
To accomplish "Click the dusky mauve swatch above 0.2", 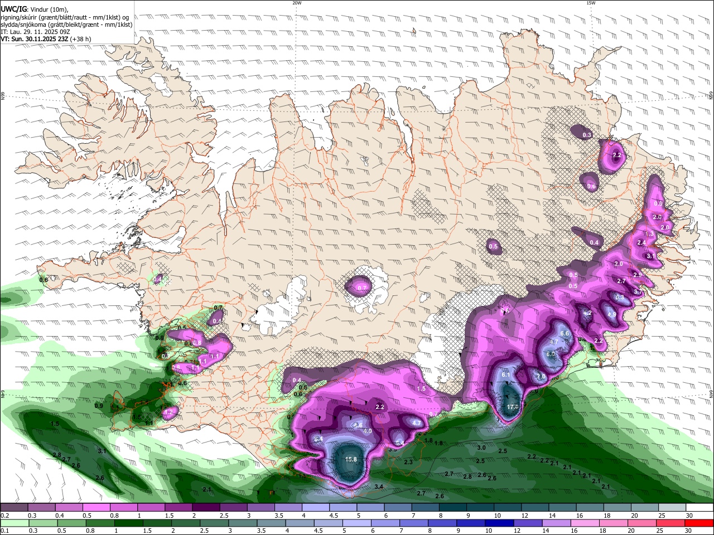I will coord(14,507).
